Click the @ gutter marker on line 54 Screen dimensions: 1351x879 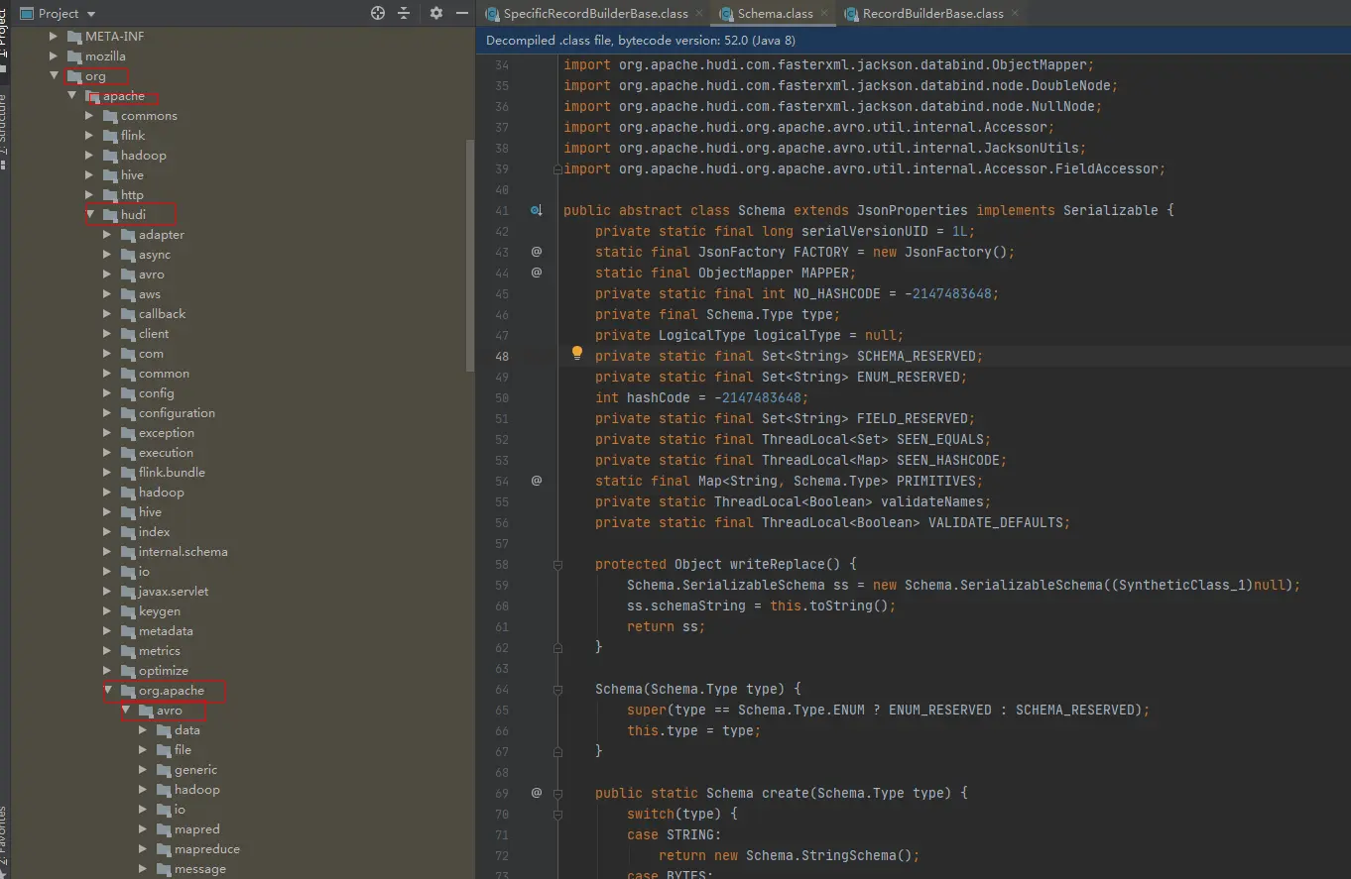point(537,481)
